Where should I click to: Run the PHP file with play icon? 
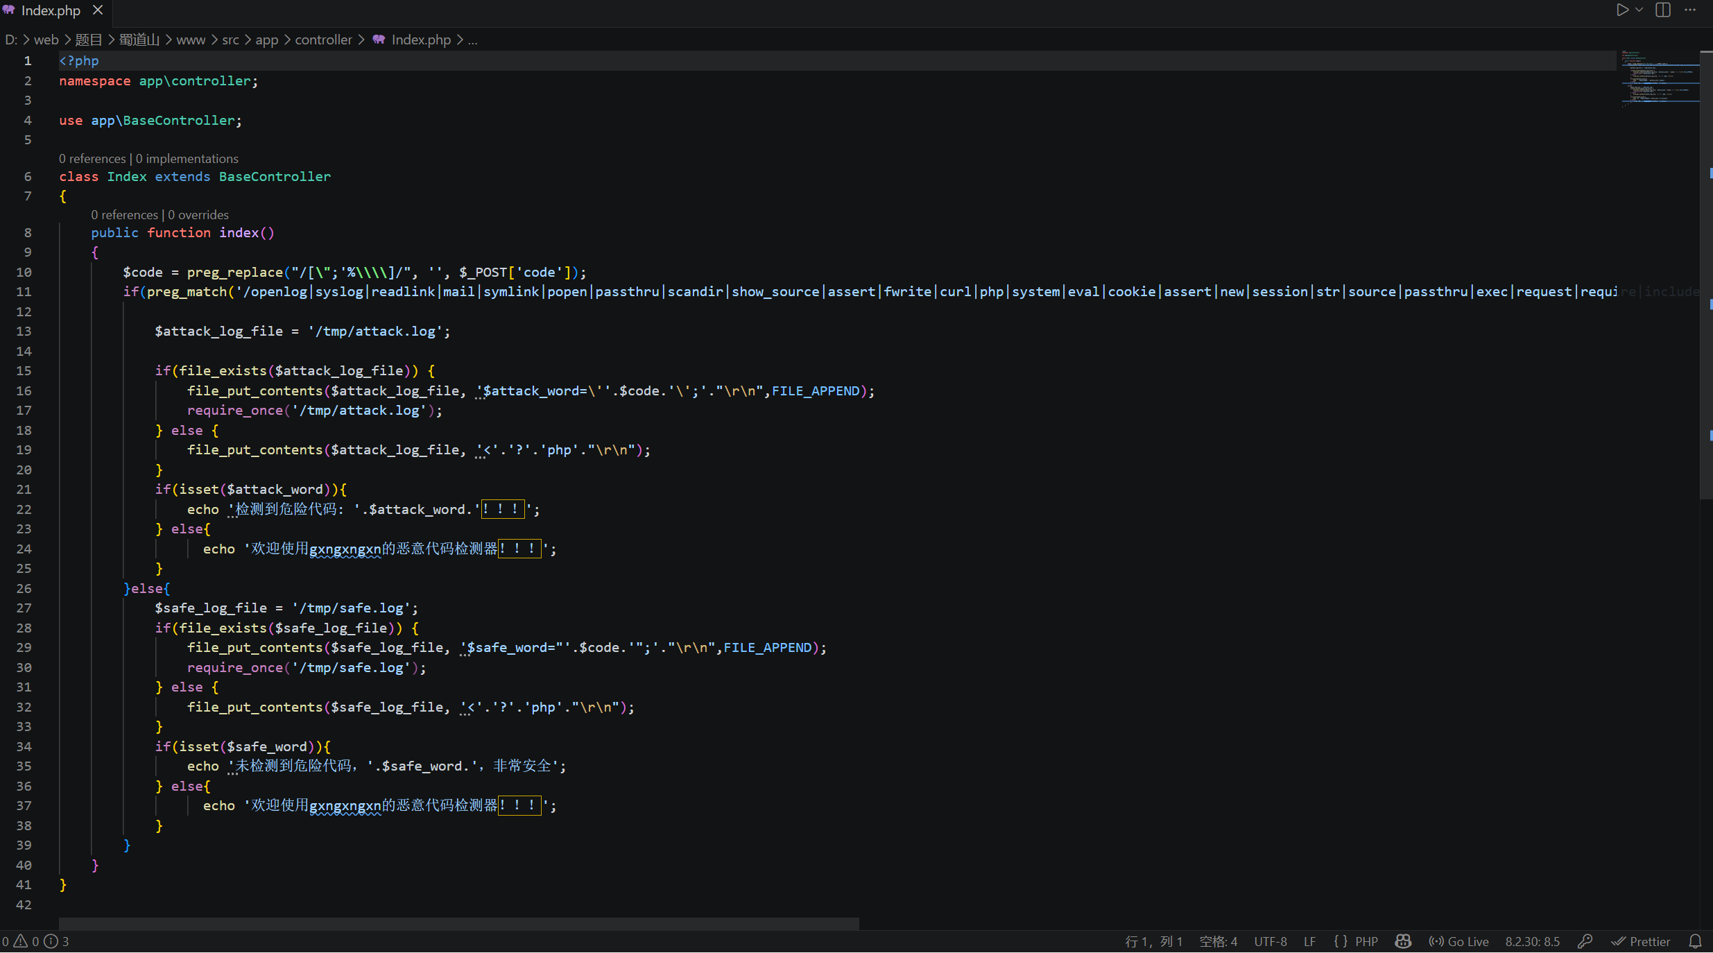coord(1622,10)
